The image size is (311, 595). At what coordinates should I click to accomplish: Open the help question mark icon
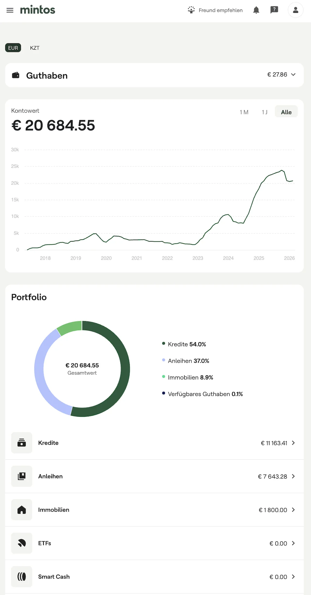point(274,10)
